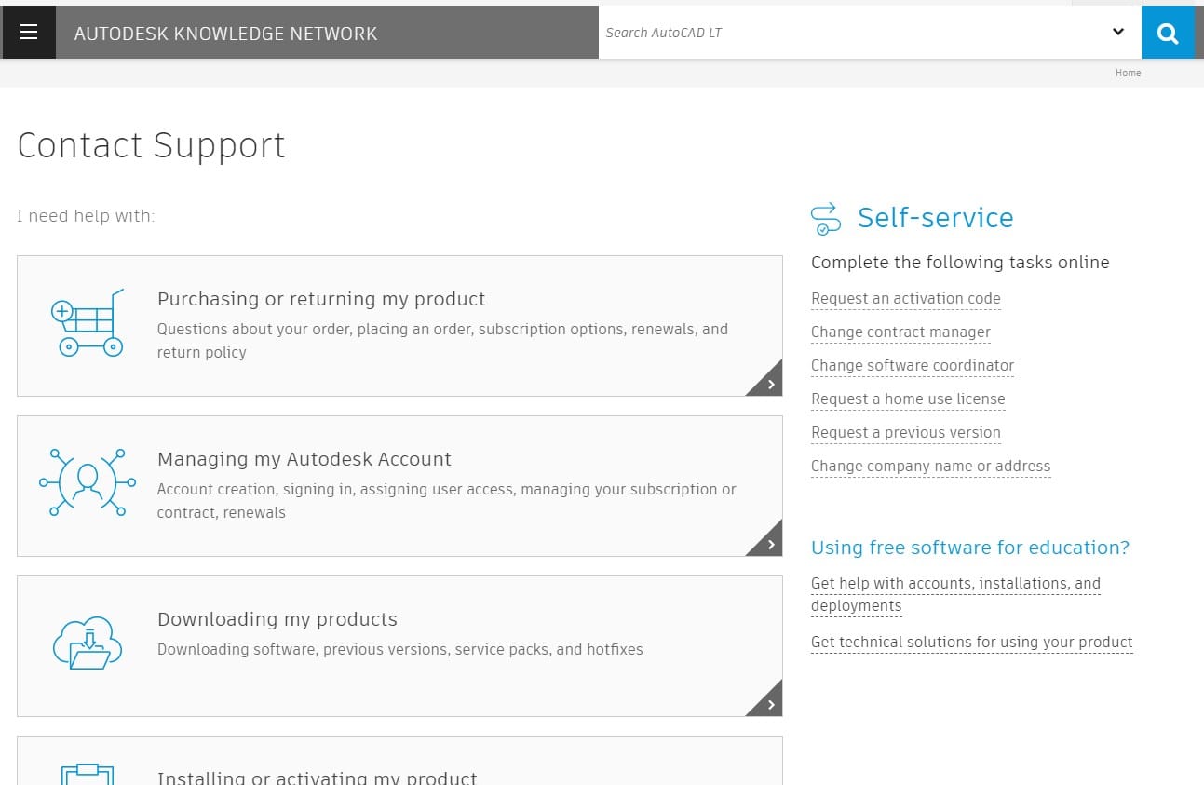Click the I need help with label
This screenshot has width=1204, height=785.
coord(86,216)
